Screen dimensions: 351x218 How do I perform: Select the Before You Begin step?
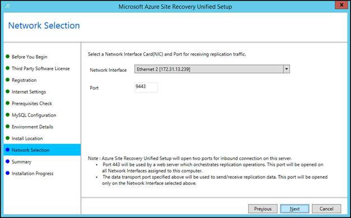point(29,57)
